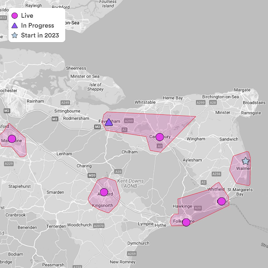Click the star icon in legend
This screenshot has width=268, height=268.
coord(15,35)
